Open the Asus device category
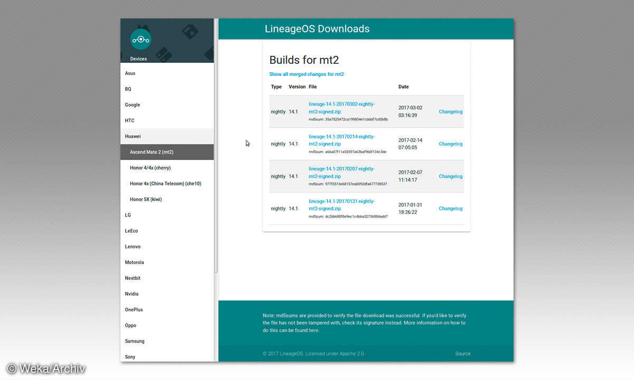 167,73
